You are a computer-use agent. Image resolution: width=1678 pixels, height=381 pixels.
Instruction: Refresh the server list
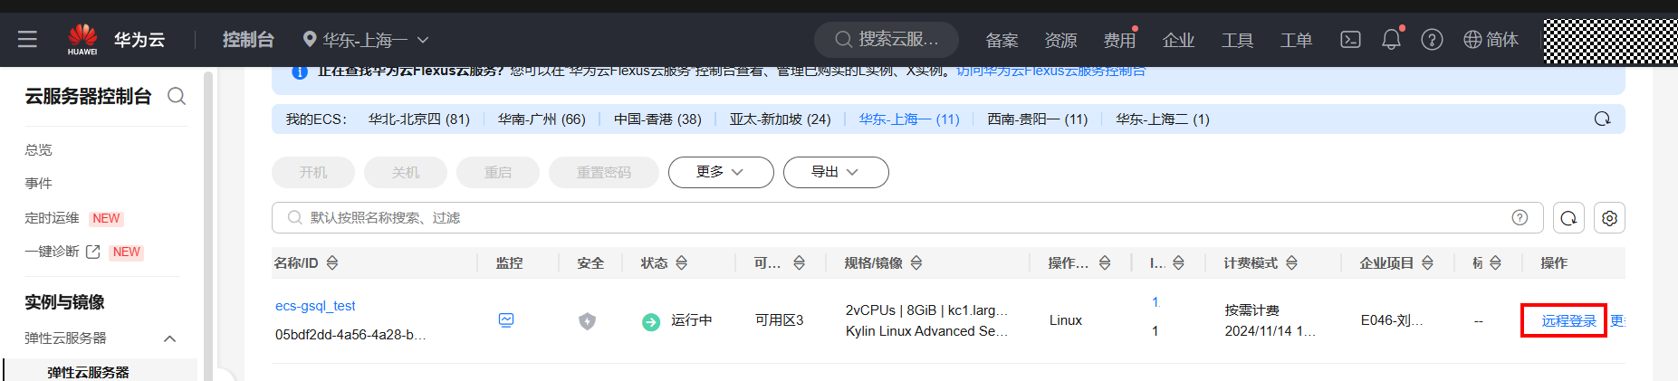point(1569,218)
